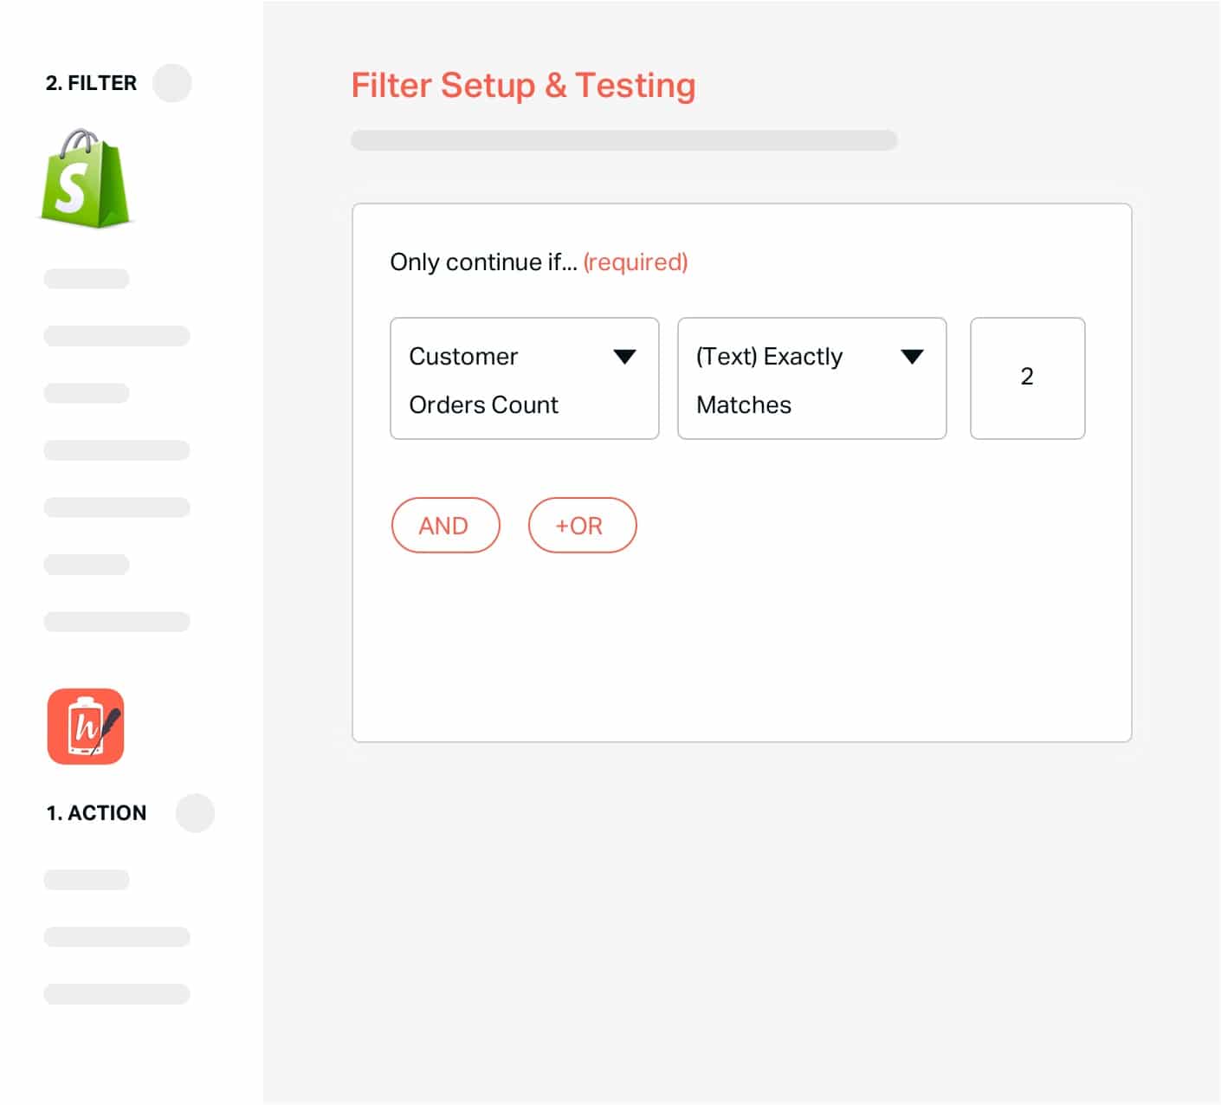This screenshot has height=1105, width=1221.
Task: Select the placeholder bar directly below Shopify logo
Action: point(87,279)
